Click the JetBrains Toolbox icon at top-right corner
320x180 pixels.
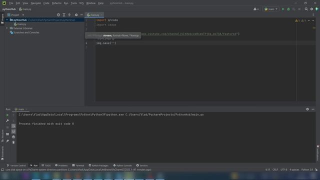click(317, 9)
